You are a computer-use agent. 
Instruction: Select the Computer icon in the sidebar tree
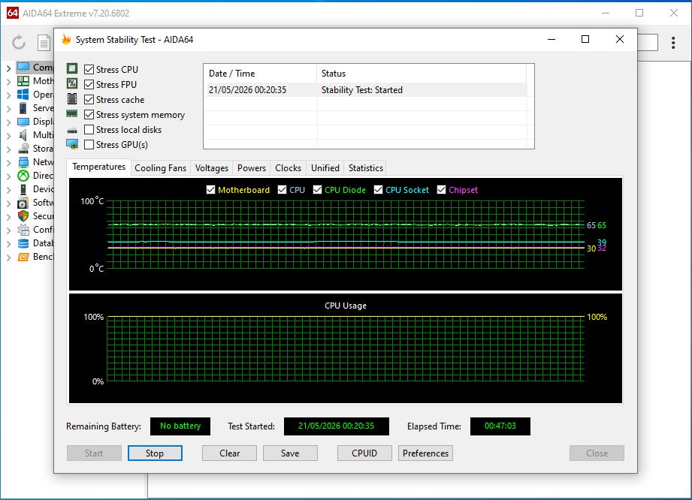click(23, 67)
